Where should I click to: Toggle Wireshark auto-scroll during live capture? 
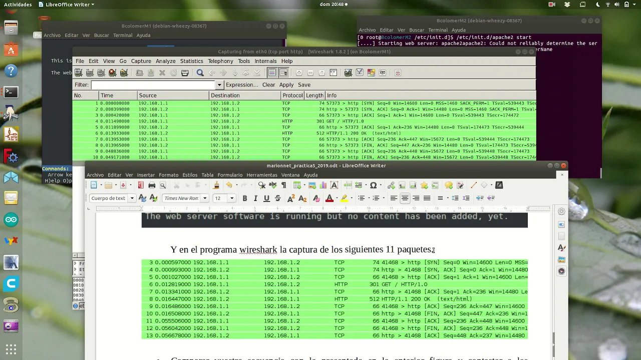283,72
